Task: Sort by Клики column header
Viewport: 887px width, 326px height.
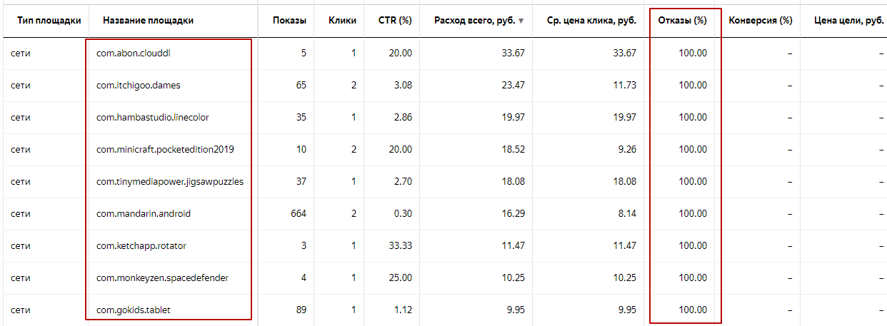Action: click(342, 21)
